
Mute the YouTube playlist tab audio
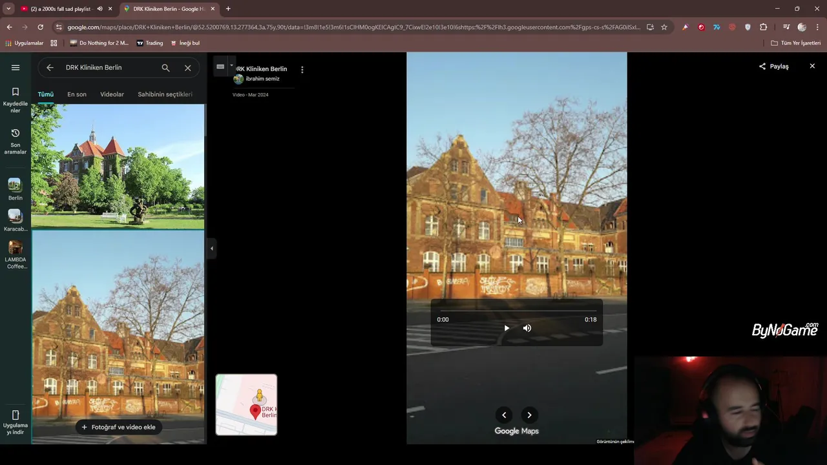click(100, 9)
